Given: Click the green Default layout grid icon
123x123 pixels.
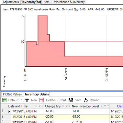Looking at the screenshot, I should [x=4, y=100].
